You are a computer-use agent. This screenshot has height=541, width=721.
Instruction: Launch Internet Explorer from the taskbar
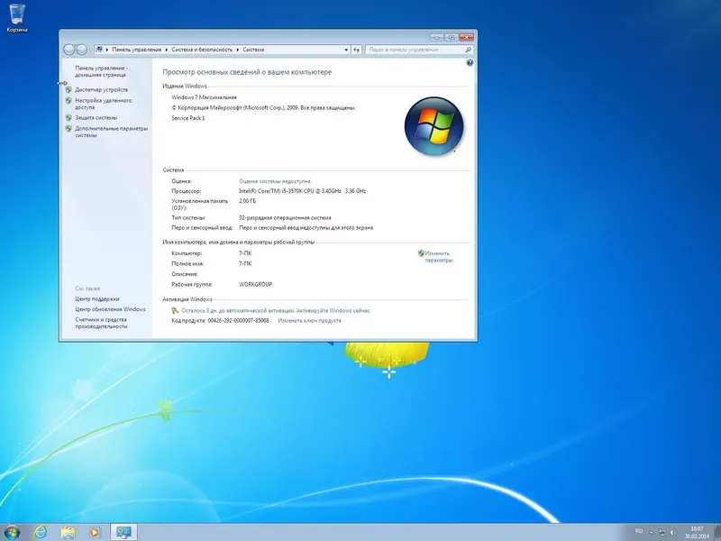coord(41,530)
